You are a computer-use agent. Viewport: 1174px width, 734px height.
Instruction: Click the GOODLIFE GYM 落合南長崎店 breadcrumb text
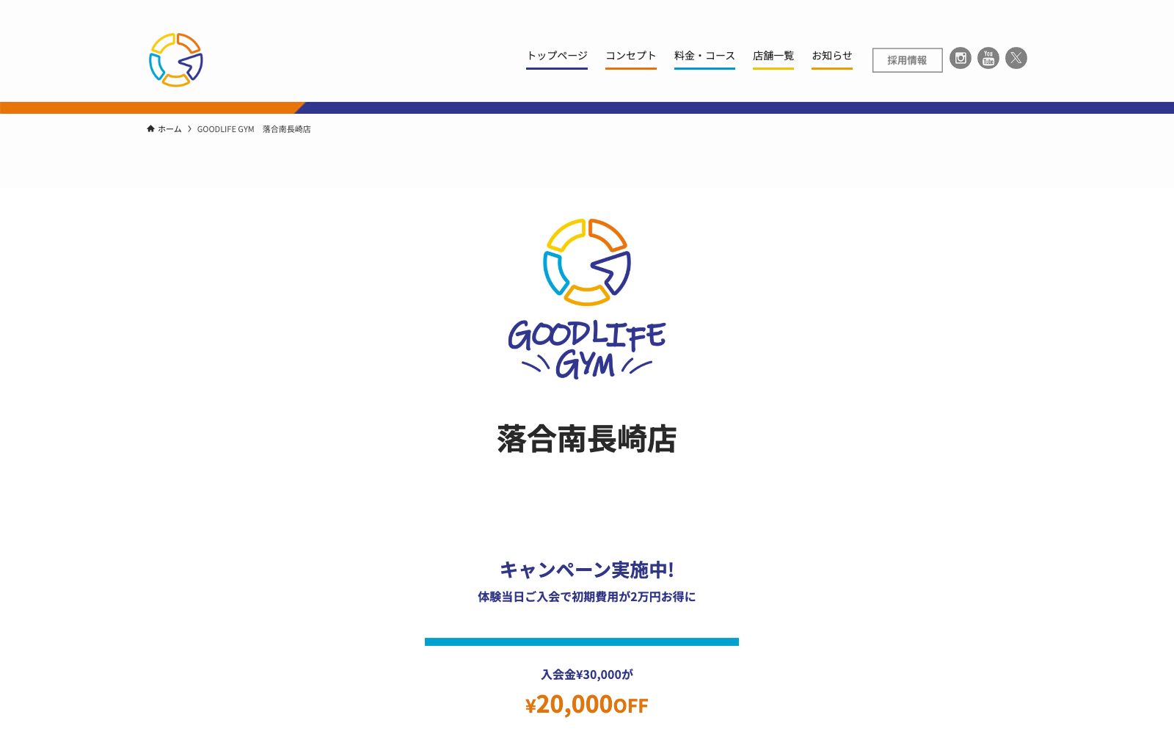pos(254,129)
